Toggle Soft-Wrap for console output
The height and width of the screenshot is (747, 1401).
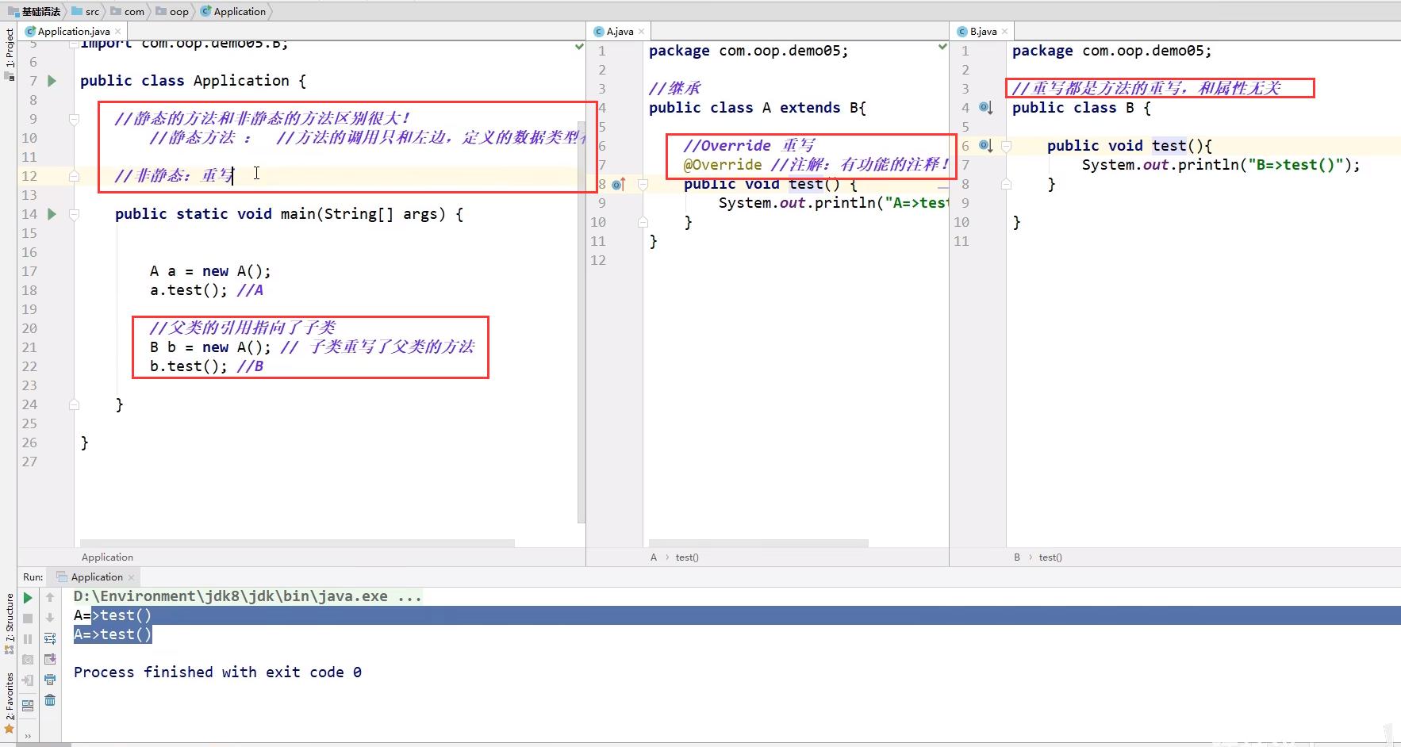point(50,639)
